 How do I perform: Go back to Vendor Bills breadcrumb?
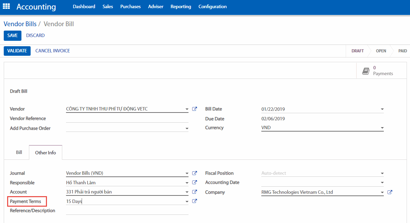click(x=20, y=24)
